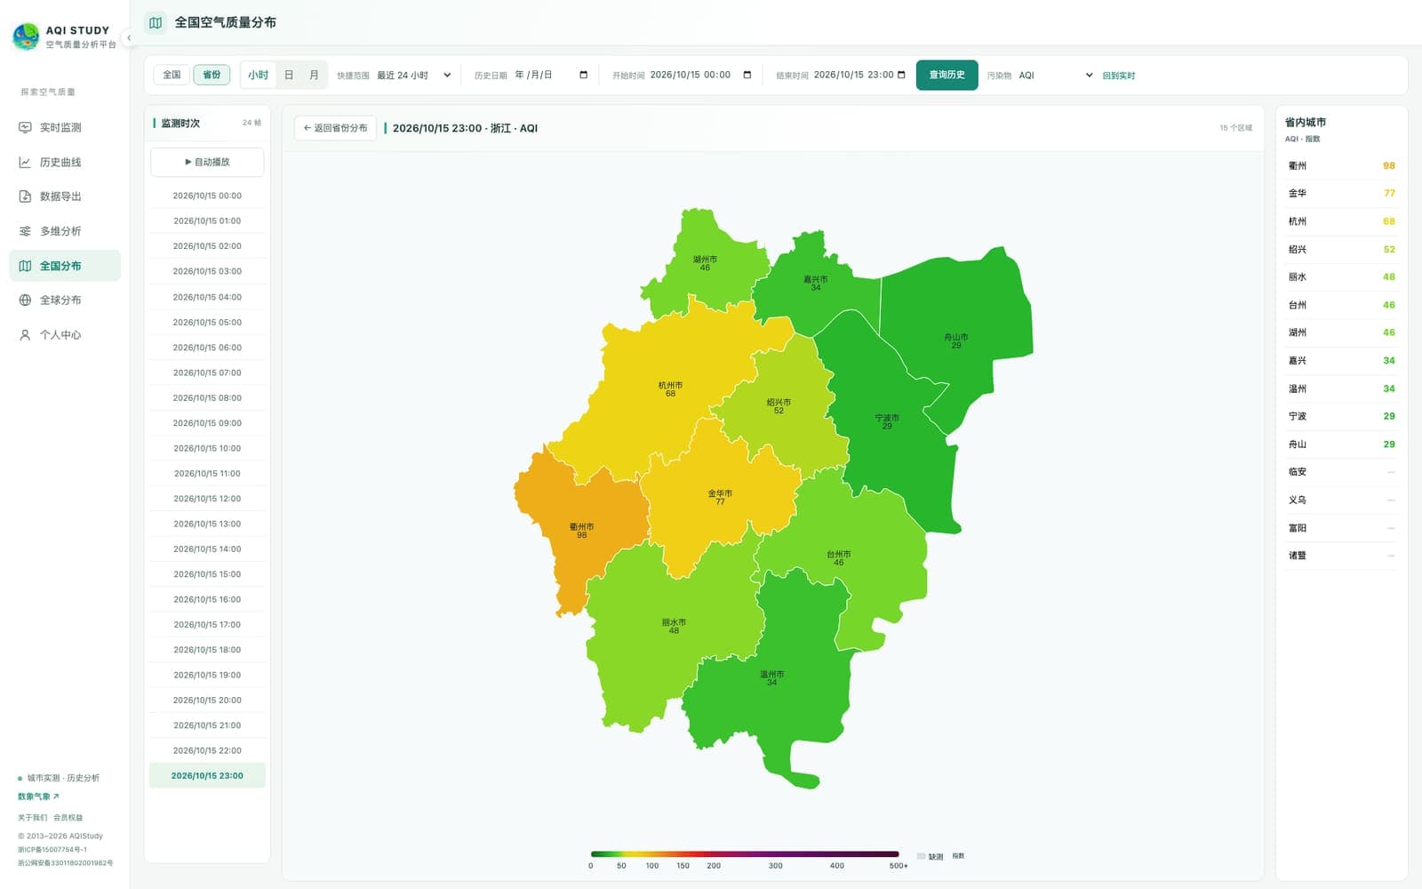Open 数象气象 external link
This screenshot has width=1422, height=889.
pos(38,797)
